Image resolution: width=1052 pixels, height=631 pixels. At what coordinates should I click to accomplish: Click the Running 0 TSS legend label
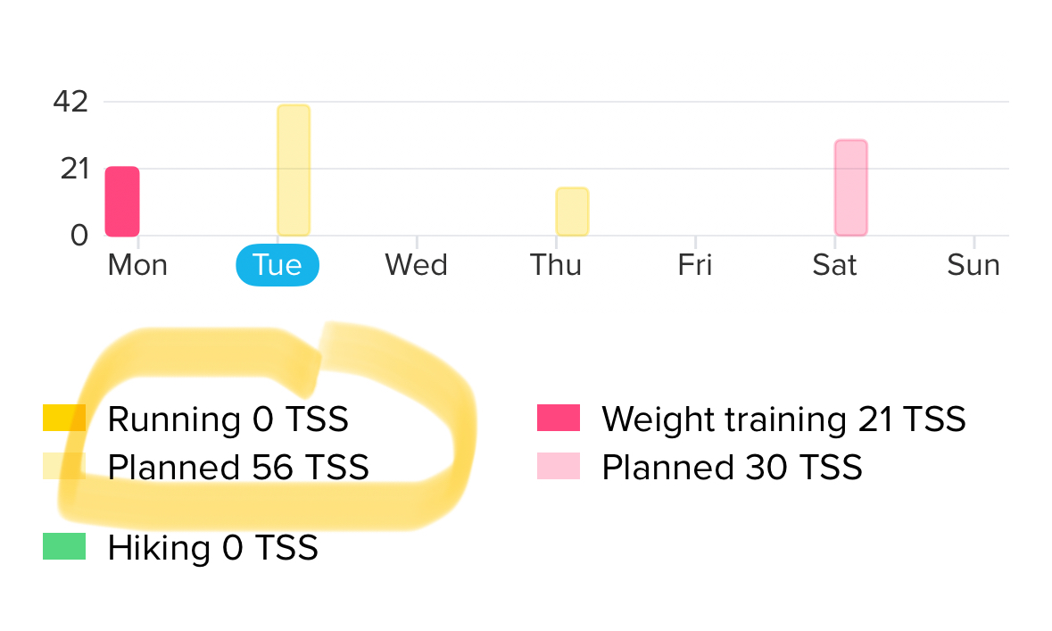pyautogui.click(x=228, y=419)
